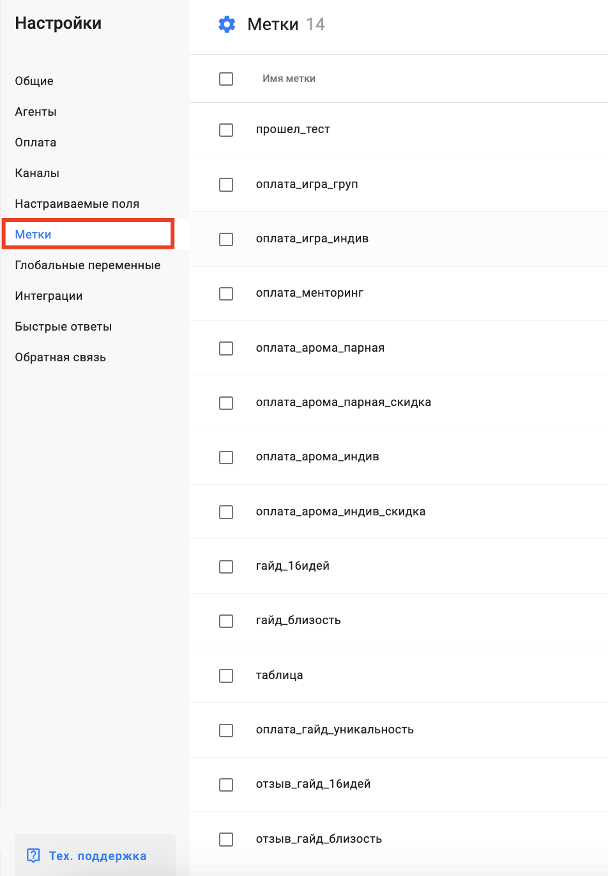The height and width of the screenshot is (876, 608).
Task: Click the tech support question icon
Action: pyautogui.click(x=33, y=856)
